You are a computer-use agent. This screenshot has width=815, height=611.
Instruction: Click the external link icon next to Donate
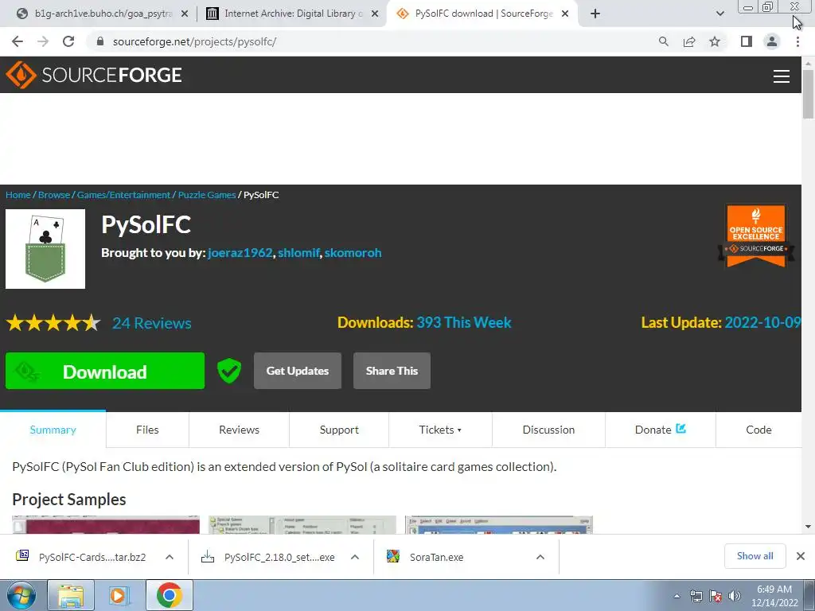coord(681,429)
